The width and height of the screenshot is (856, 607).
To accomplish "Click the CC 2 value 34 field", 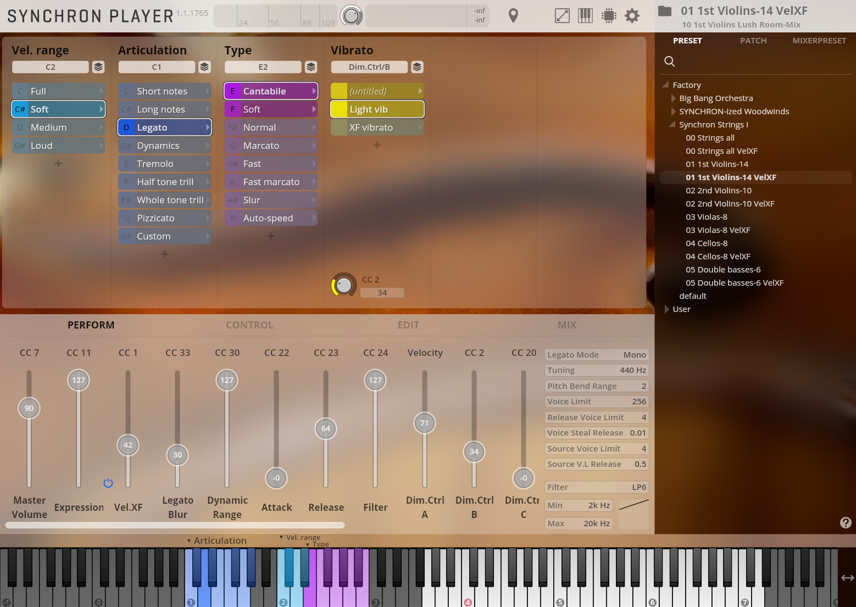I will click(382, 293).
